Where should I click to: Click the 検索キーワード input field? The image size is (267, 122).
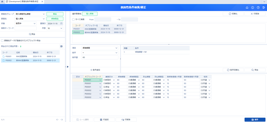[26, 28]
